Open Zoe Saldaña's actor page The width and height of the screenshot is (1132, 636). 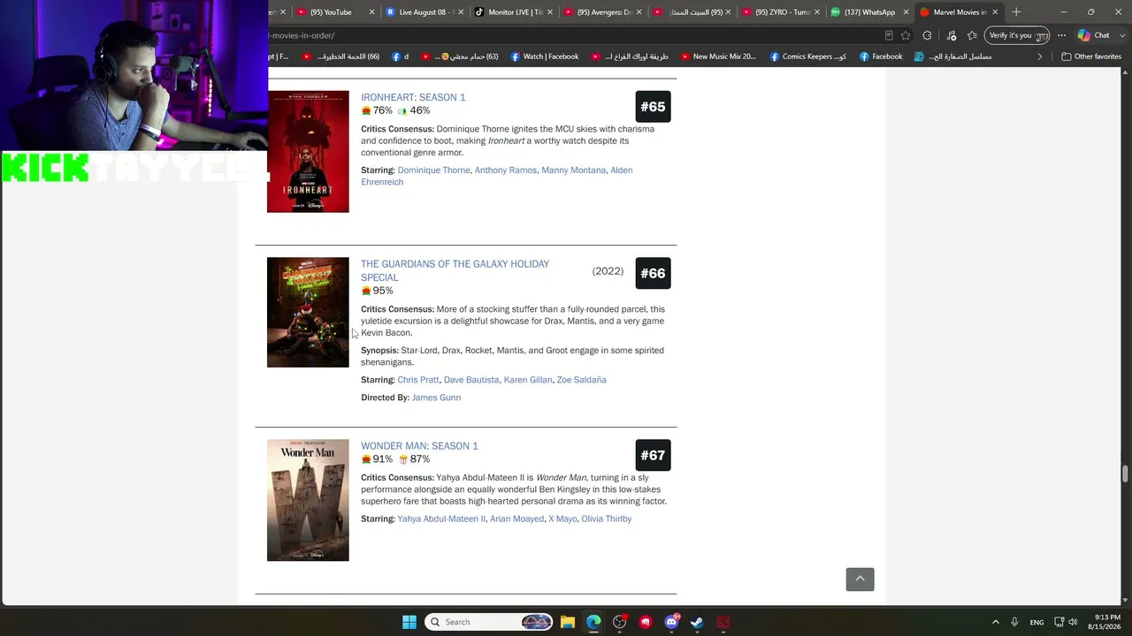coord(581,380)
